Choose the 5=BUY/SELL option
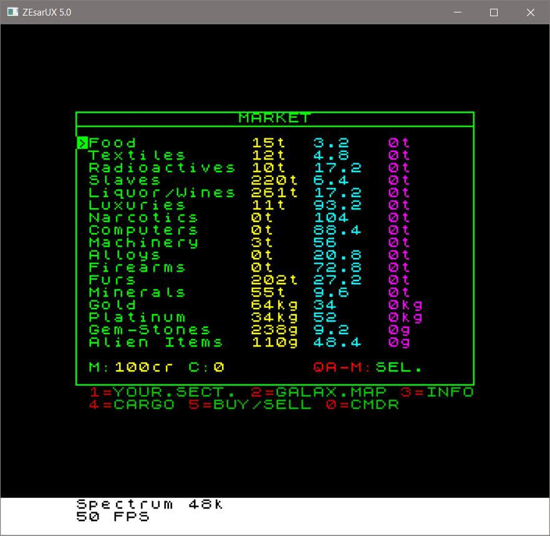The height and width of the screenshot is (536, 550). point(249,404)
